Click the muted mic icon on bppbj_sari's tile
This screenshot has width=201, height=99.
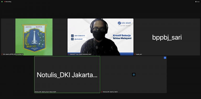tap(135, 54)
